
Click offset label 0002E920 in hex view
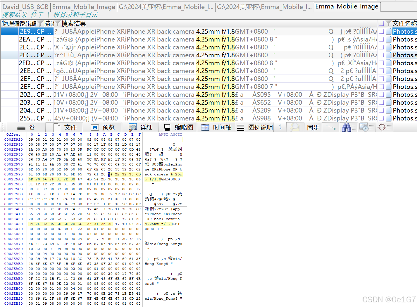pyautogui.click(x=13, y=139)
